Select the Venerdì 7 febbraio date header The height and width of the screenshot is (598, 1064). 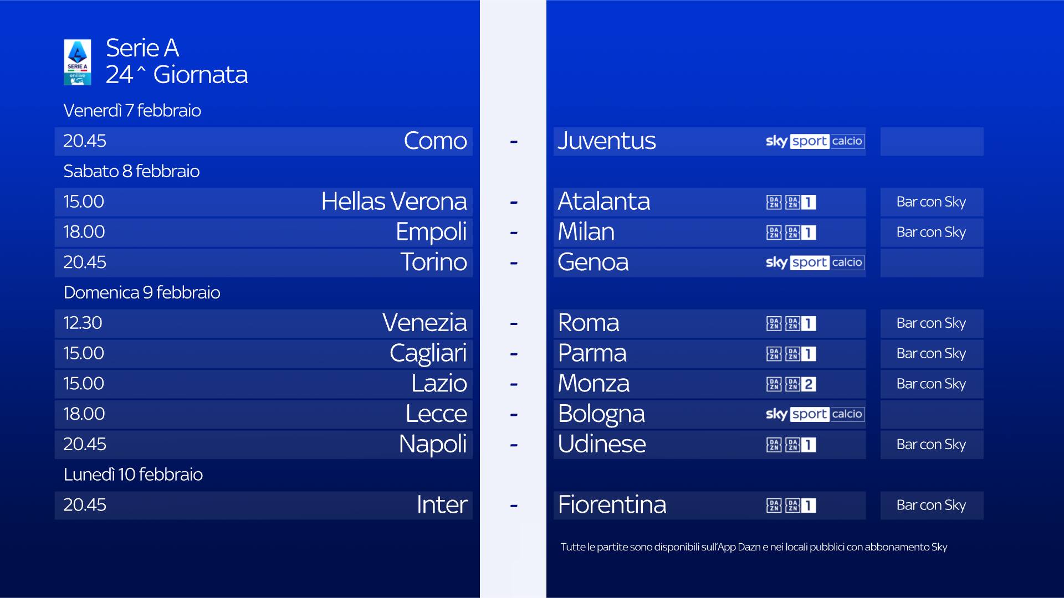(x=132, y=111)
